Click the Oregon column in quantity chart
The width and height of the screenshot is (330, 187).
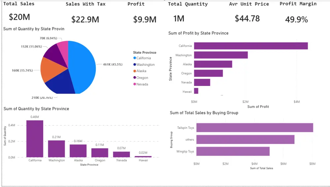(x=100, y=153)
